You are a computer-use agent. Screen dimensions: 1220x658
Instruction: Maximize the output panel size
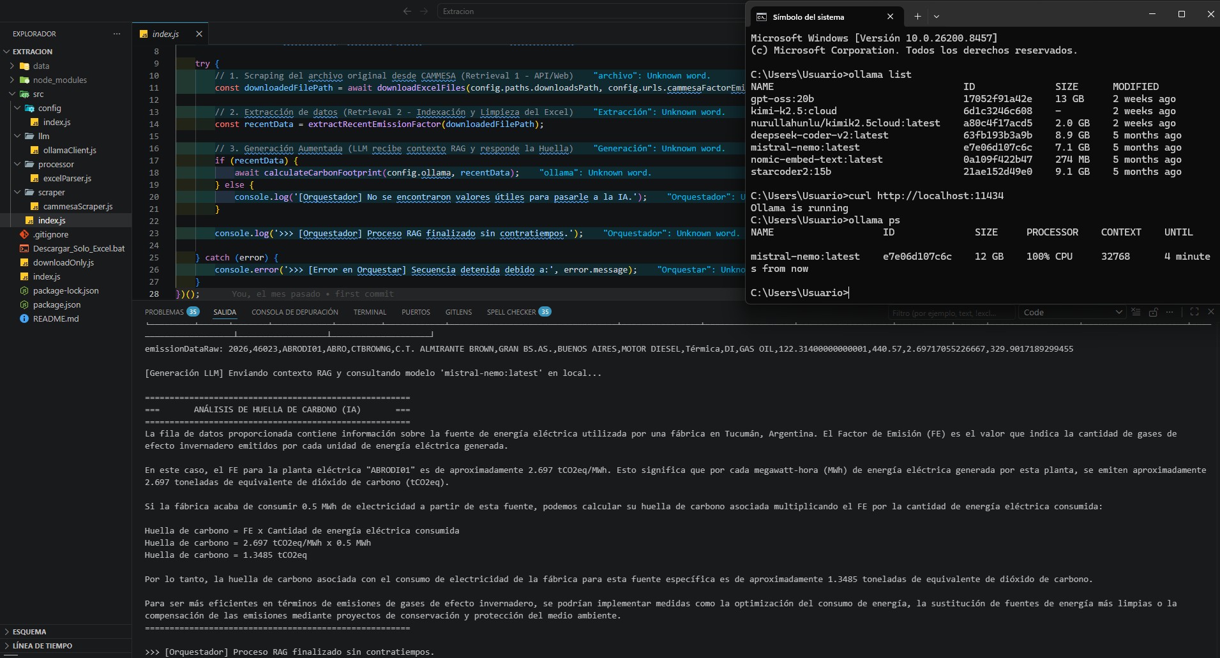click(x=1194, y=312)
